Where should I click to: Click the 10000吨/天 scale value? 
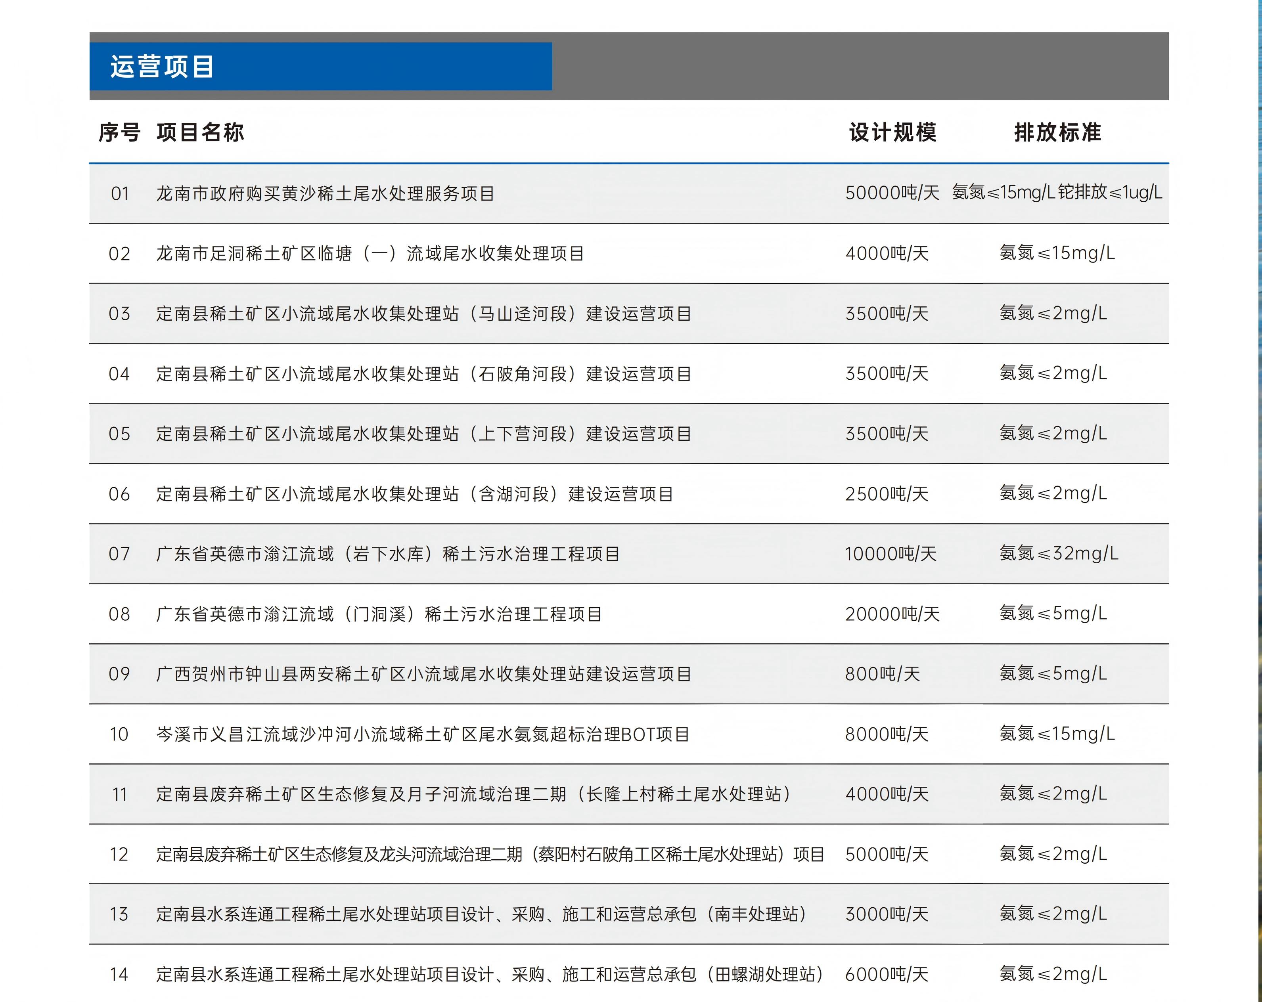[x=891, y=554]
